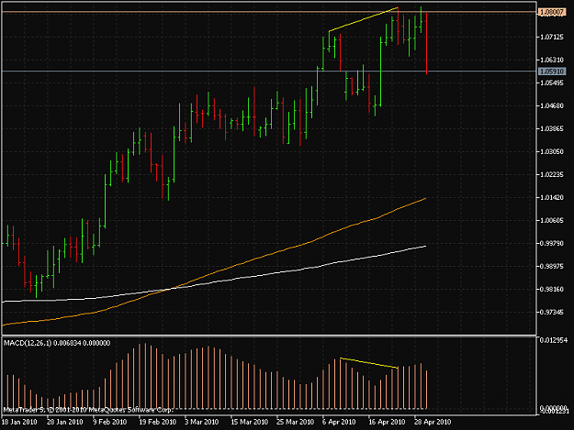Click the 0.012954 MACD scale value
Viewport: 574px width, 430px height.
pos(554,340)
